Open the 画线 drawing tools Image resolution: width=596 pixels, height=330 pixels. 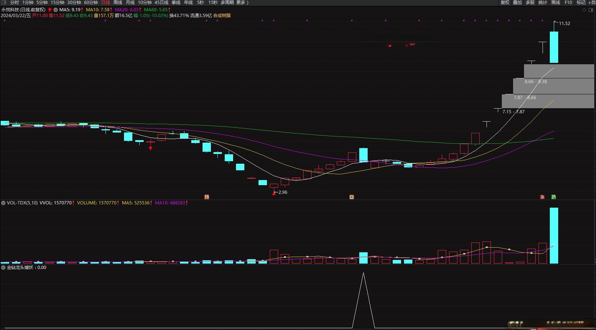point(556,3)
